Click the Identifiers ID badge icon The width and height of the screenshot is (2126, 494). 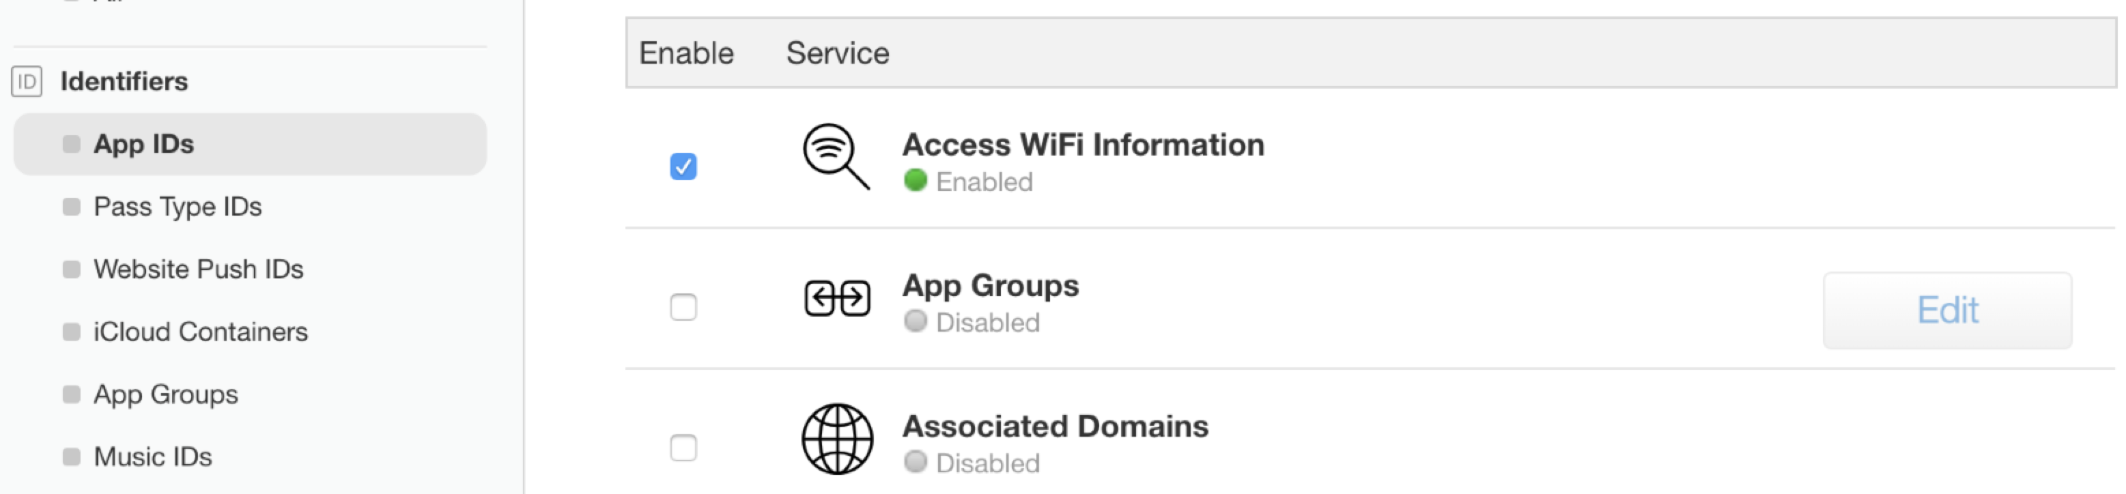point(27,81)
